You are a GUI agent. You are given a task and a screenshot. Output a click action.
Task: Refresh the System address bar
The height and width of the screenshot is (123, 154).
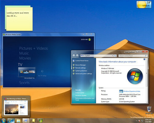coord(115,56)
